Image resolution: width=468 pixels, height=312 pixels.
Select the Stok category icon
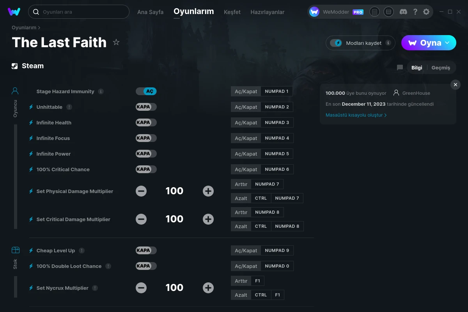coord(15,250)
